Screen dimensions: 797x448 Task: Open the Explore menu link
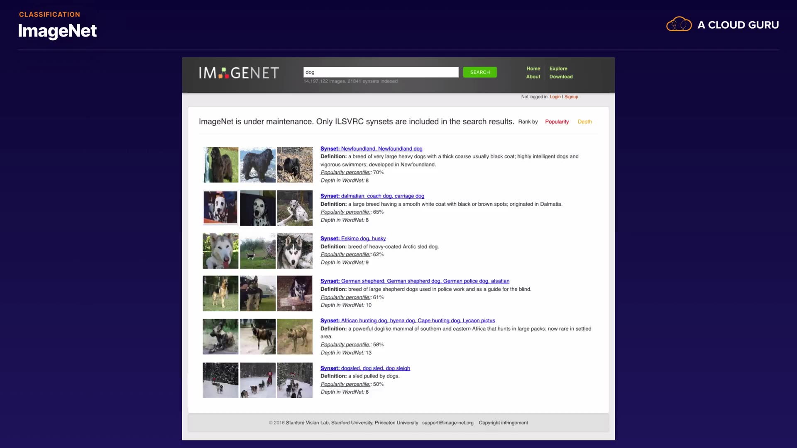(558, 68)
